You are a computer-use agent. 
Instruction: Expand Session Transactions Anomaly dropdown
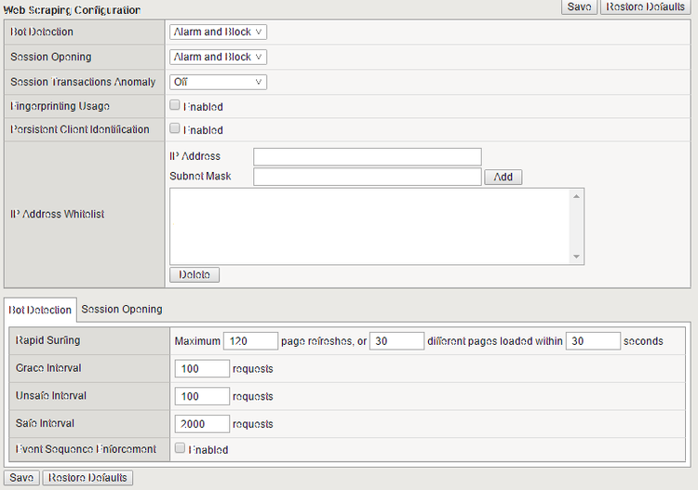(218, 82)
